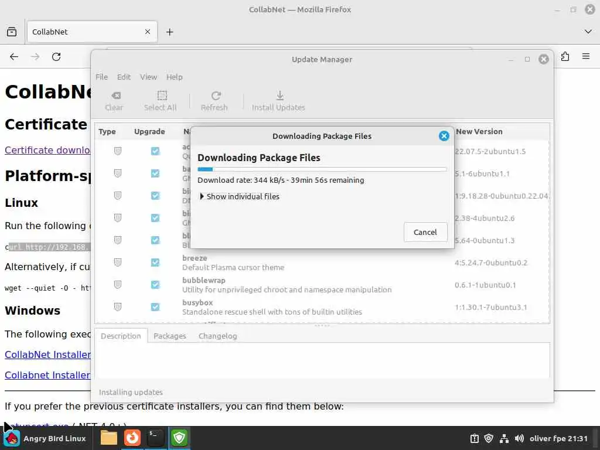Open Update Manager shield in the taskbar
The width and height of the screenshot is (600, 450).
tap(179, 438)
